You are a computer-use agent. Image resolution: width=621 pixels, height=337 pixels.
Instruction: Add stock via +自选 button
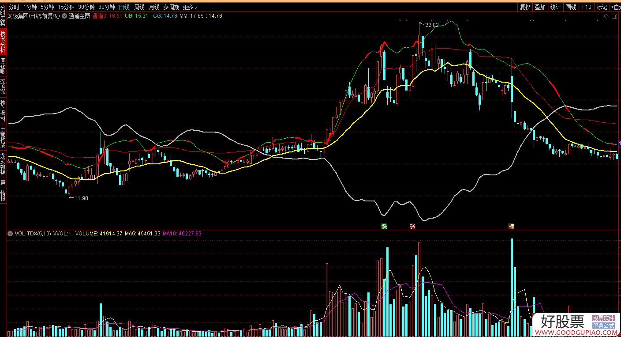click(x=615, y=7)
